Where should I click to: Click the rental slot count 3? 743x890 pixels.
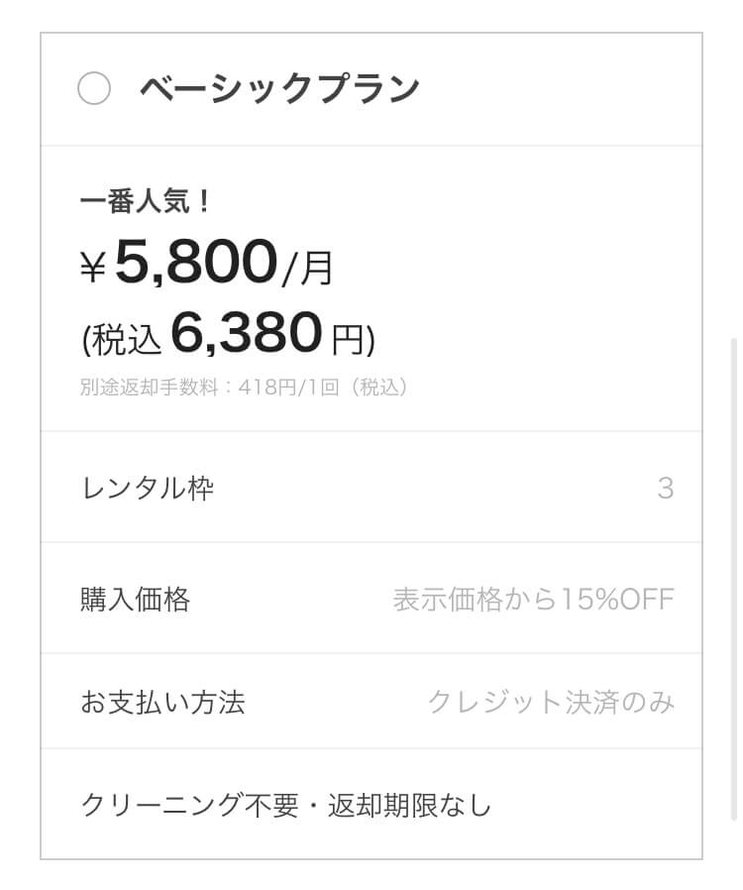point(666,489)
